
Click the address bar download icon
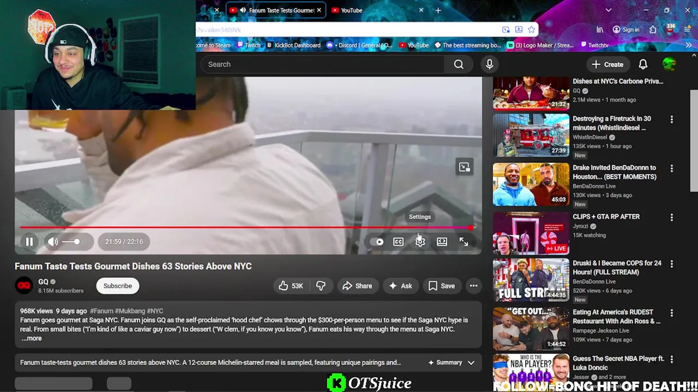click(x=519, y=30)
